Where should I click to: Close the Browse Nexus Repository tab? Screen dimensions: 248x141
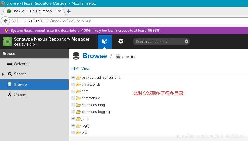point(60,11)
